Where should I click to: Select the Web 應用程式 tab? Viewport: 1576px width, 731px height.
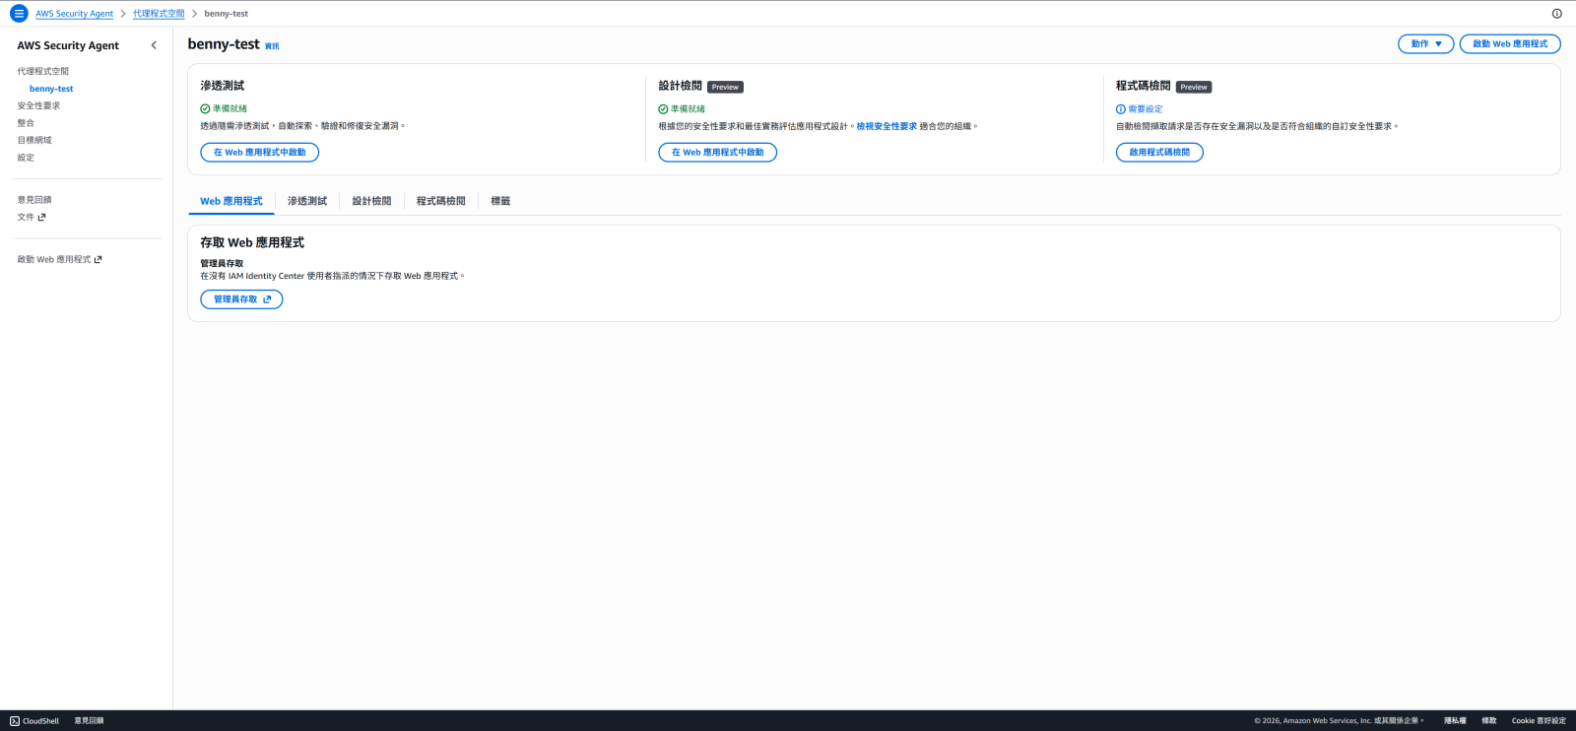click(231, 201)
